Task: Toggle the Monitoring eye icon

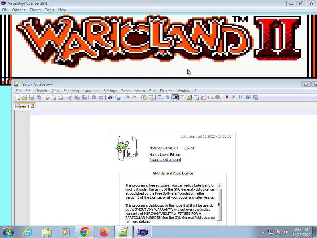Action: click(x=218, y=98)
